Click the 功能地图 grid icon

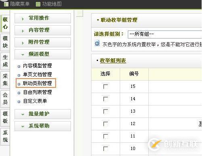[38, 4]
